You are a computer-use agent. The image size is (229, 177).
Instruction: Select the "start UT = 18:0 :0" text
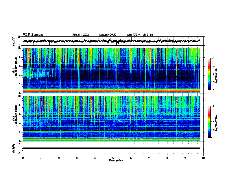140,35
